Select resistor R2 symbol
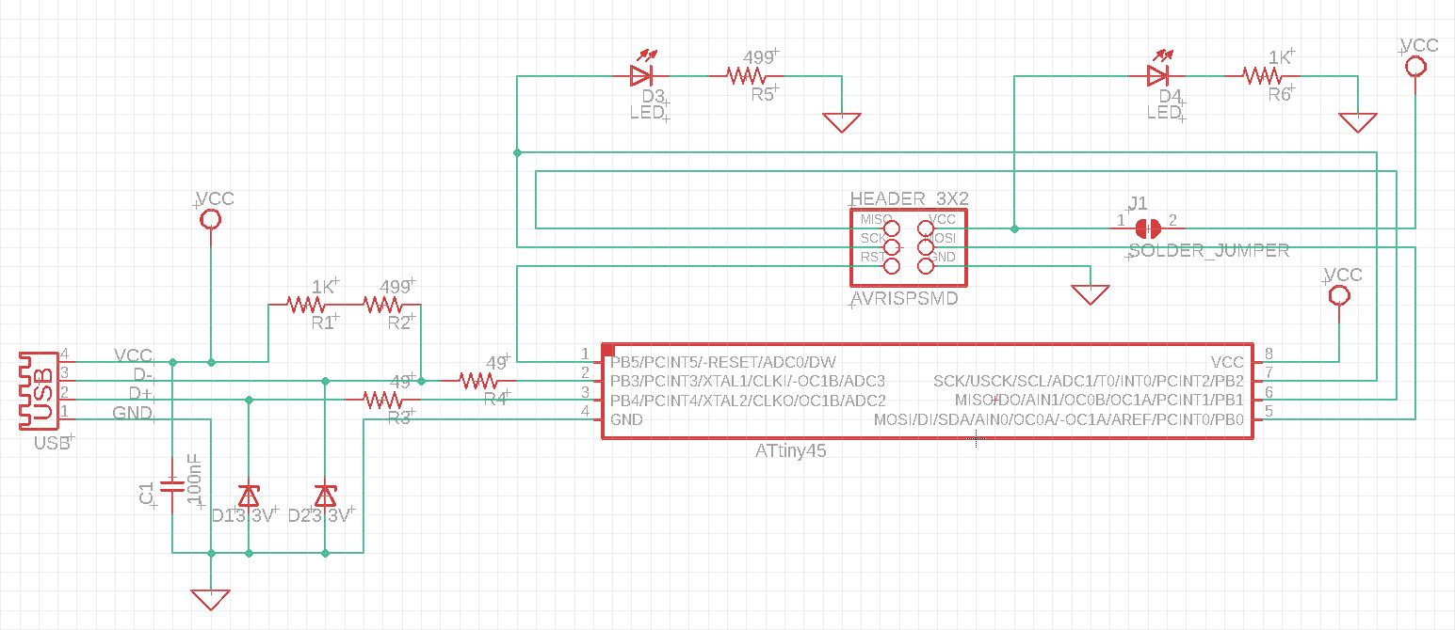The image size is (1455, 630). [x=382, y=304]
